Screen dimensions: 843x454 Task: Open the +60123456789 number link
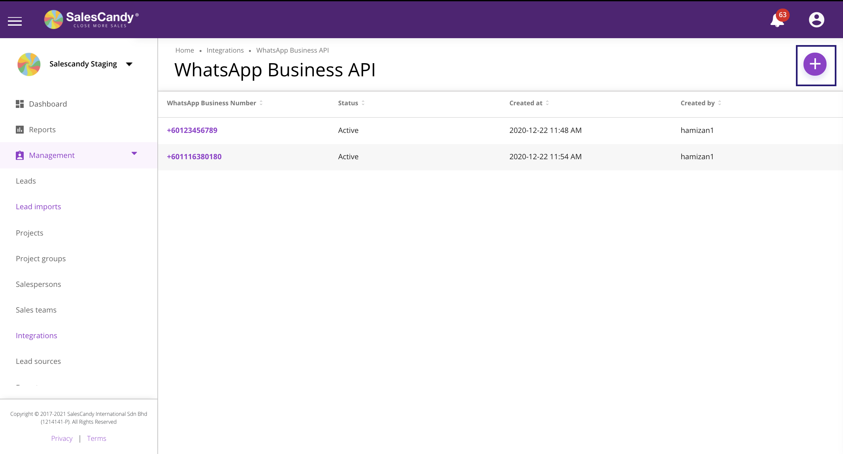(192, 130)
